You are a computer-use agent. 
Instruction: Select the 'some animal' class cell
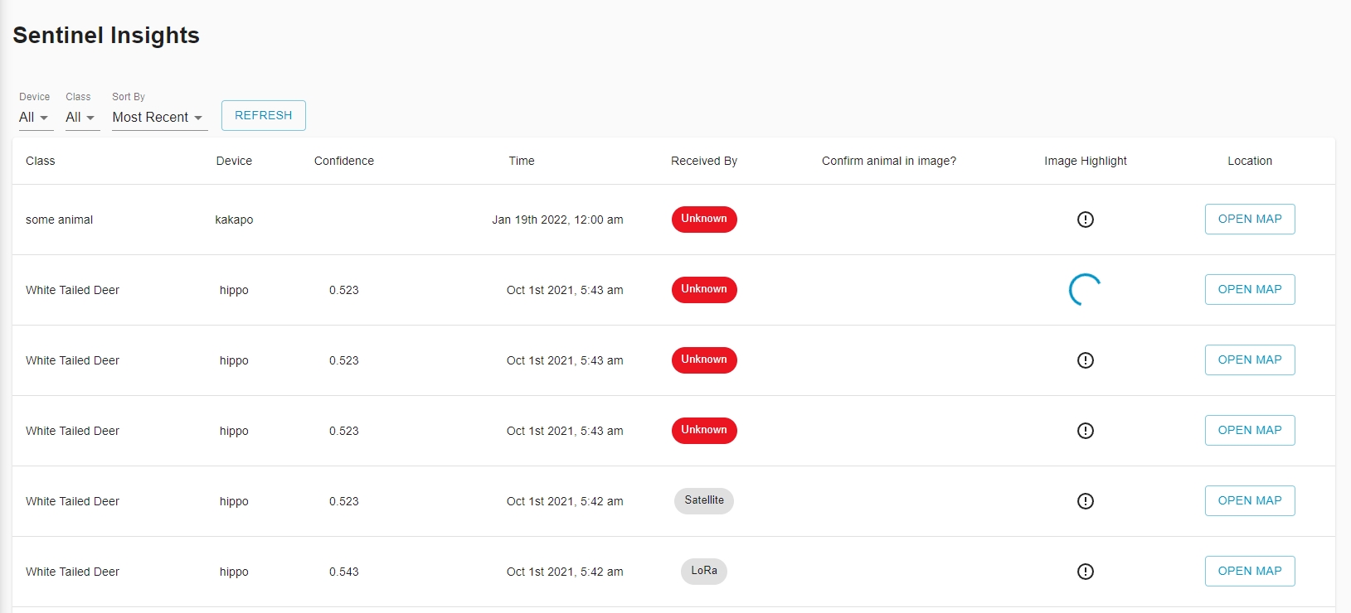59,220
